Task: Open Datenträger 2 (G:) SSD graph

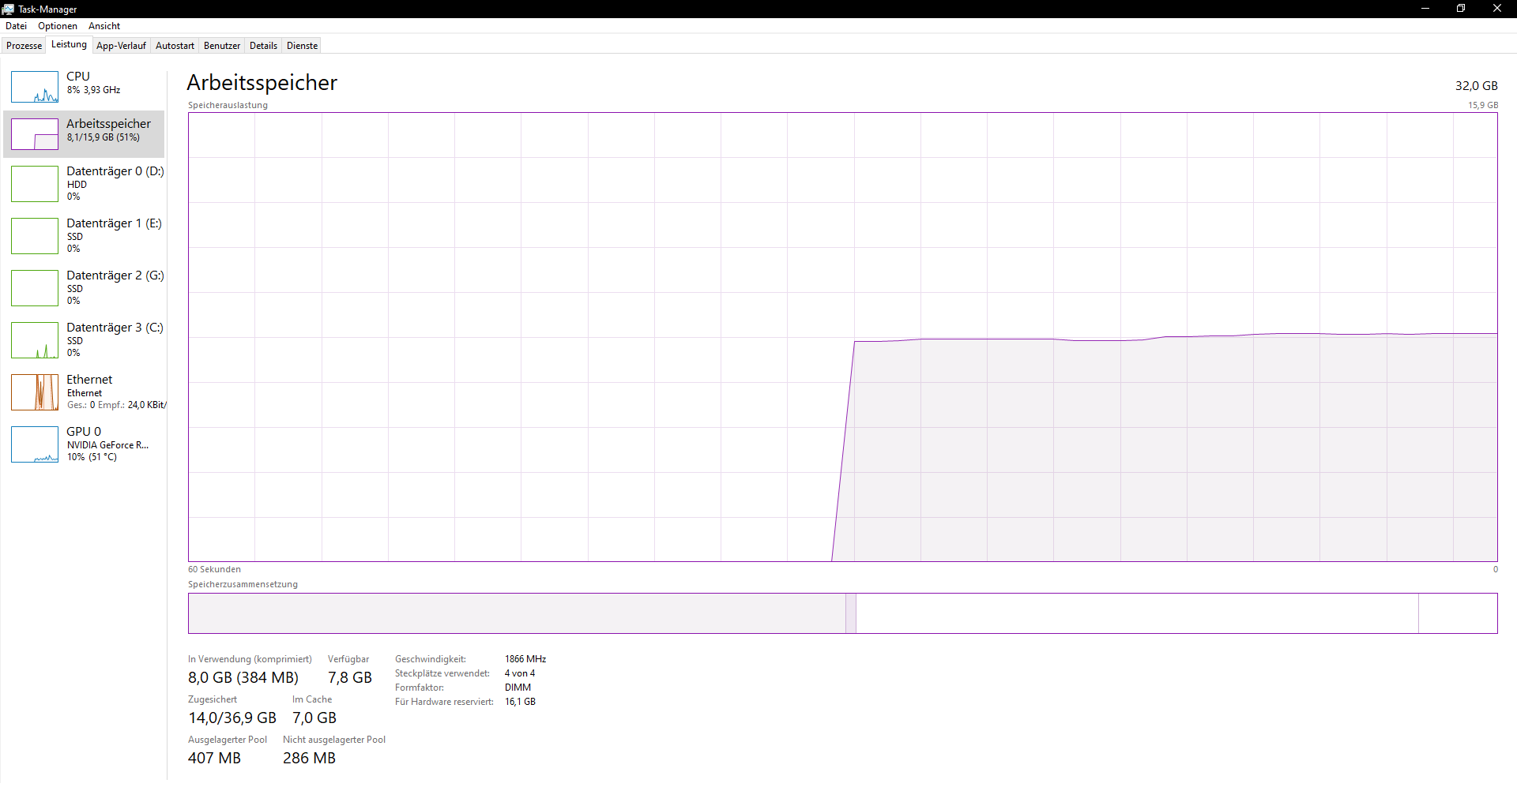Action: [35, 287]
